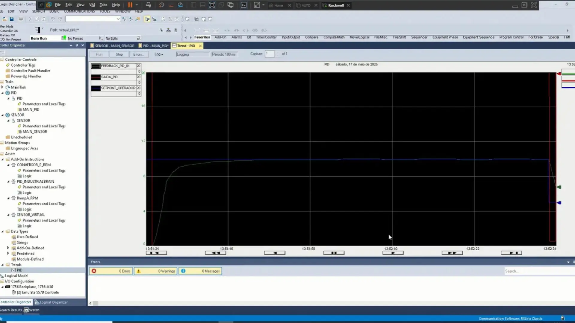Click the trend fast-forward button
The height and width of the screenshot is (323, 575).
pyautogui.click(x=452, y=253)
